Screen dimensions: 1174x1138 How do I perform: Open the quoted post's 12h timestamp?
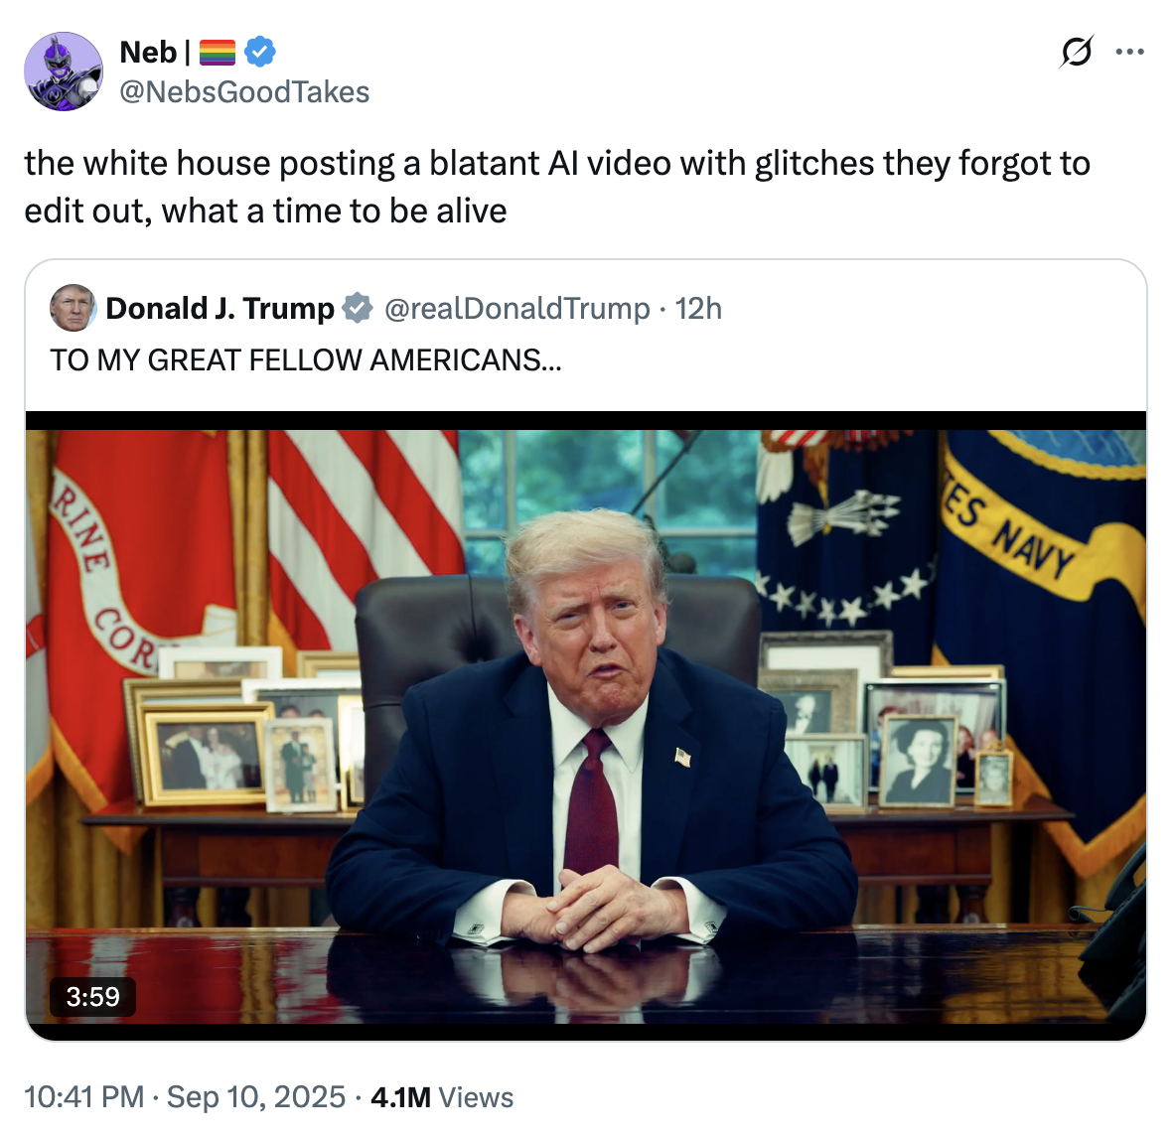coord(698,309)
